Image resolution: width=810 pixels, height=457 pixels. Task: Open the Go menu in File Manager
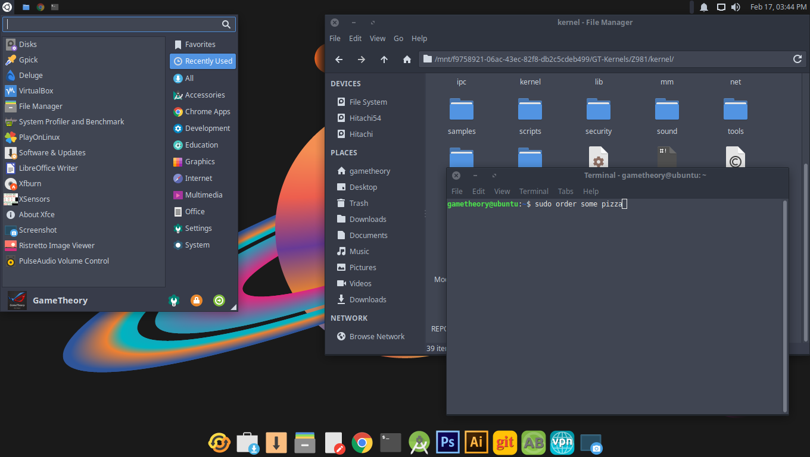tap(398, 39)
